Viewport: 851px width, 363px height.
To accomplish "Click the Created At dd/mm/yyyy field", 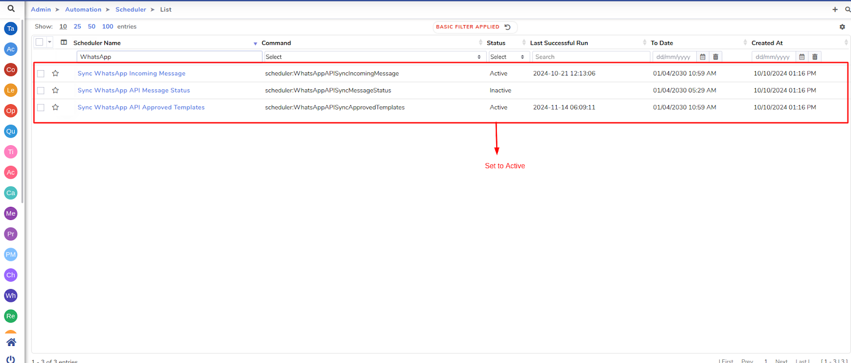I will click(774, 57).
